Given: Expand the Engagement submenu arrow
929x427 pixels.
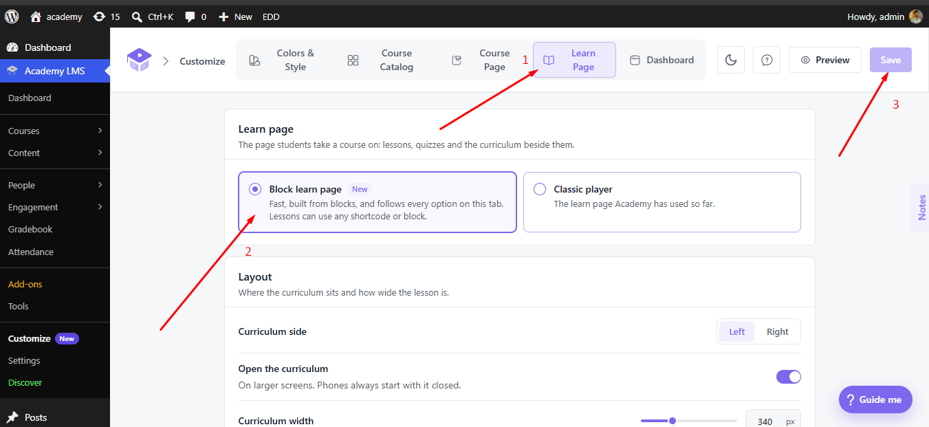Looking at the screenshot, I should pos(100,207).
